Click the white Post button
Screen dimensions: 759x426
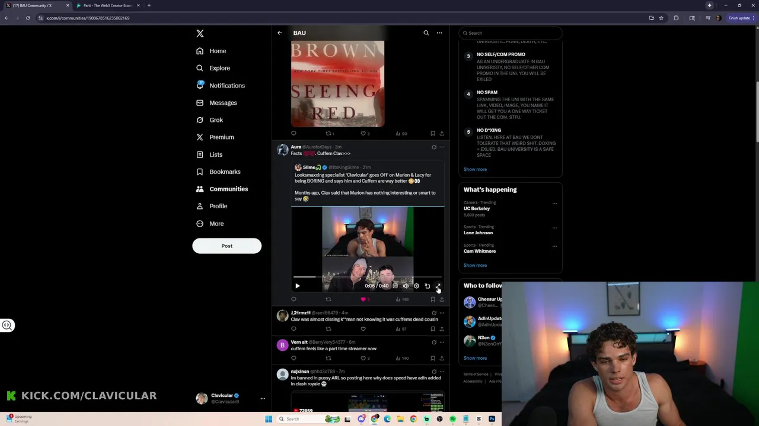point(227,246)
